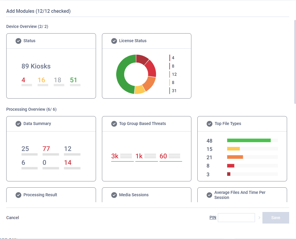The width and height of the screenshot is (296, 239).
Task: Click the red "77" value in Data Summary
Action: [46, 149]
